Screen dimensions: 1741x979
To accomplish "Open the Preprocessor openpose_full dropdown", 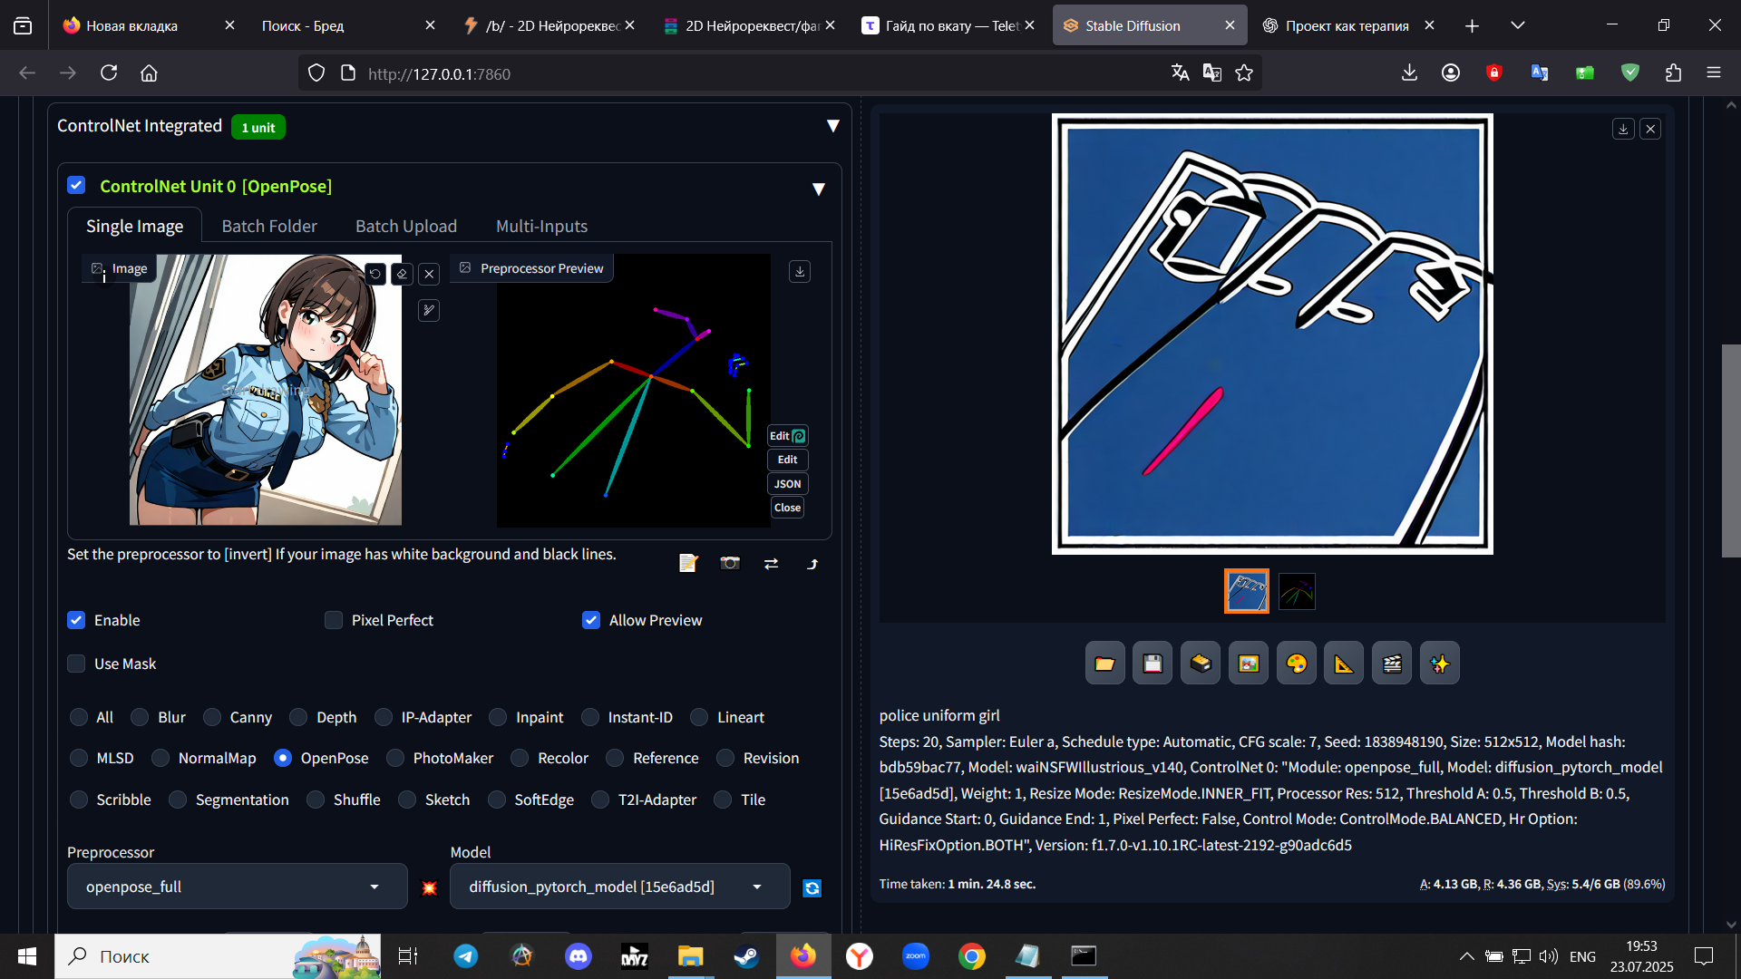I will coord(237,887).
